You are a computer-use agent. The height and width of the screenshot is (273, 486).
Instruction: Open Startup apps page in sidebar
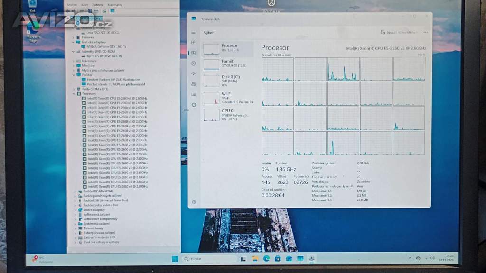(x=193, y=74)
